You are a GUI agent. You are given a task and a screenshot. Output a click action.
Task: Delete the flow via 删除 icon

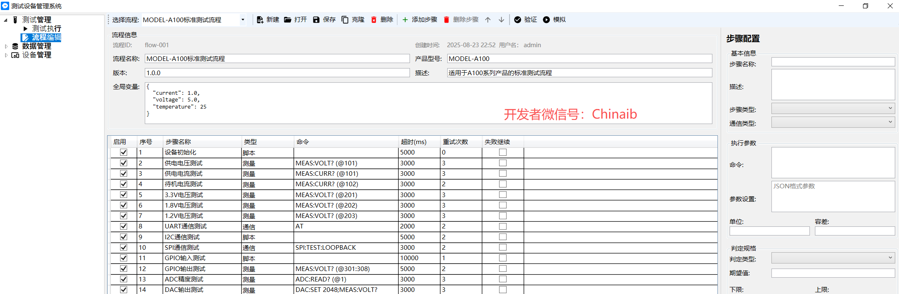pos(374,20)
